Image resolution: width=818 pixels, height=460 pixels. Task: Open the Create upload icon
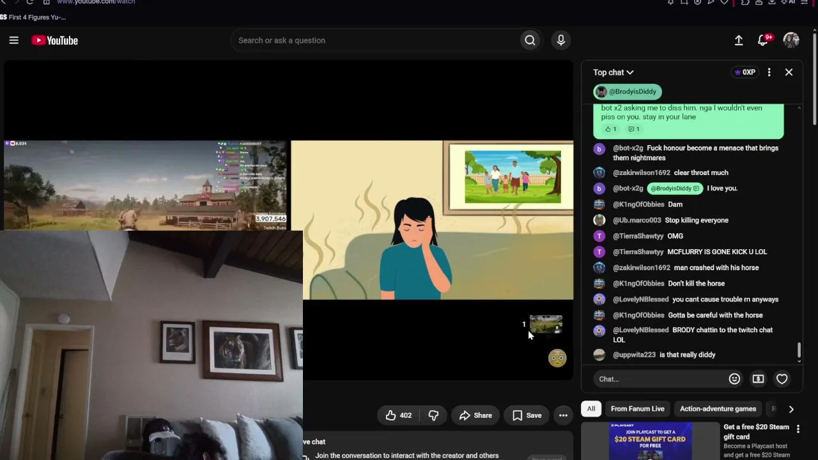pyautogui.click(x=739, y=40)
